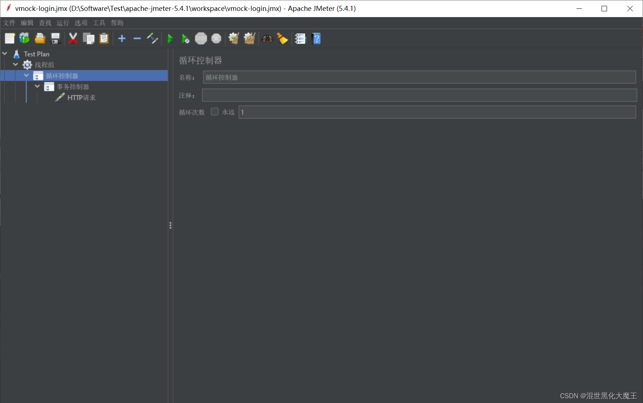Maximize the JMeter window
Viewport: 643px width, 403px height.
(604, 8)
